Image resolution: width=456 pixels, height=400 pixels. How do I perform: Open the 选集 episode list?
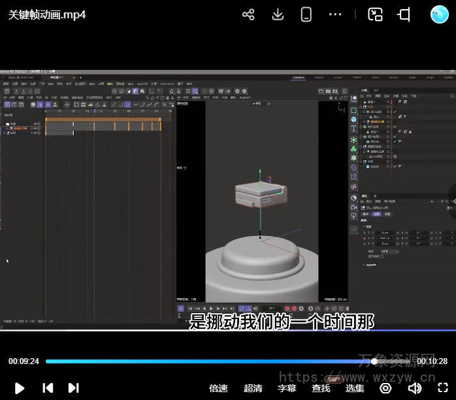tap(355, 388)
